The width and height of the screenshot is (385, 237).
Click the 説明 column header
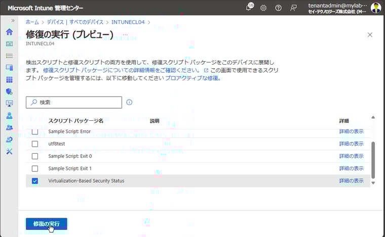(155, 121)
